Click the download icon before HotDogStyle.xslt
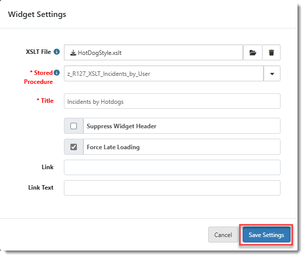Image resolution: width=305 pixels, height=258 pixels. [x=73, y=53]
